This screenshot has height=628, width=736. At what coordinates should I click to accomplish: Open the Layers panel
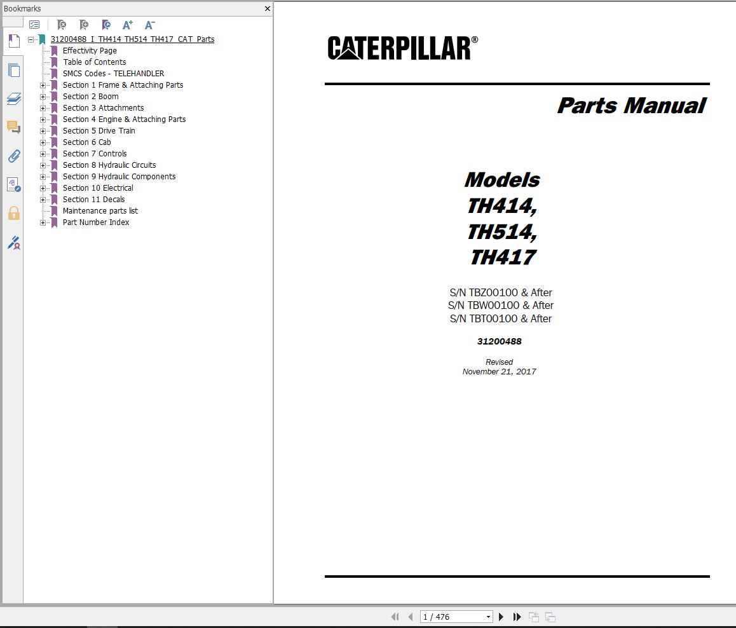[x=14, y=99]
